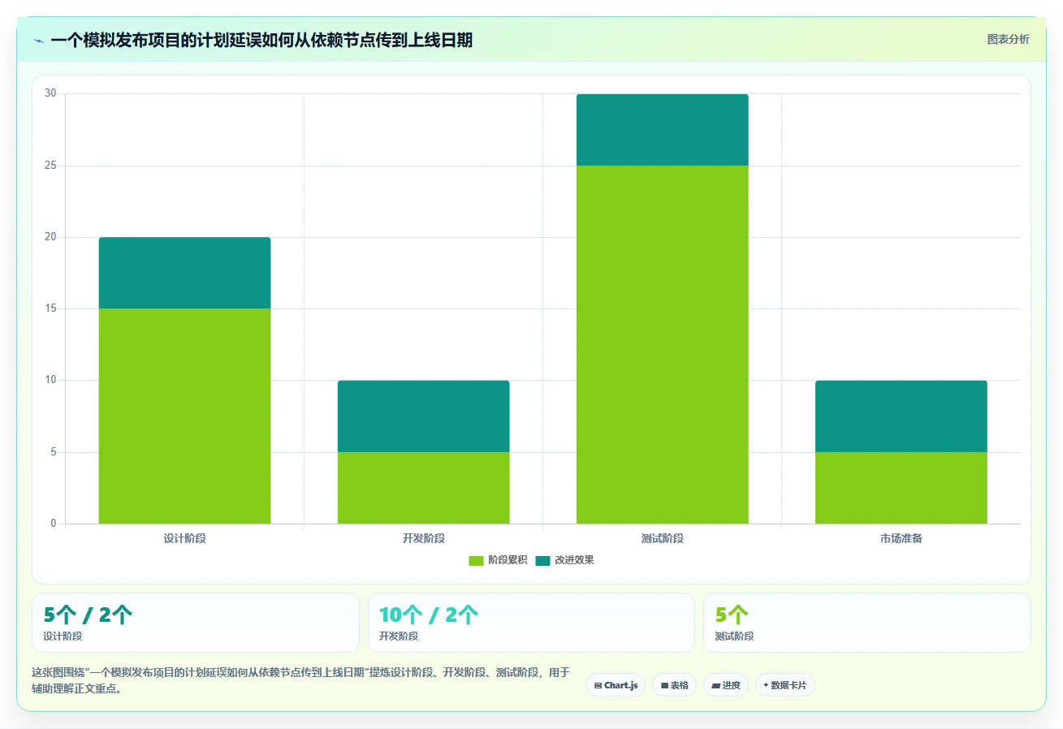
Task: Select the Chart.js tag button
Action: click(x=616, y=685)
